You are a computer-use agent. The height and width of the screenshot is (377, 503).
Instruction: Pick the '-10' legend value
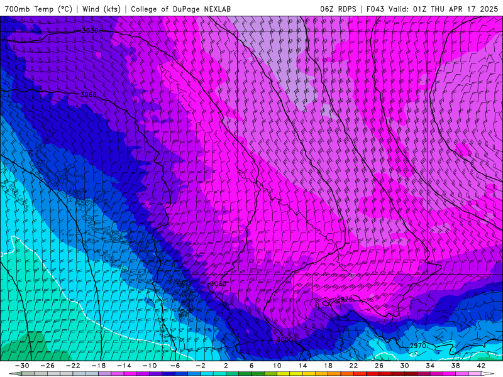coord(150,366)
